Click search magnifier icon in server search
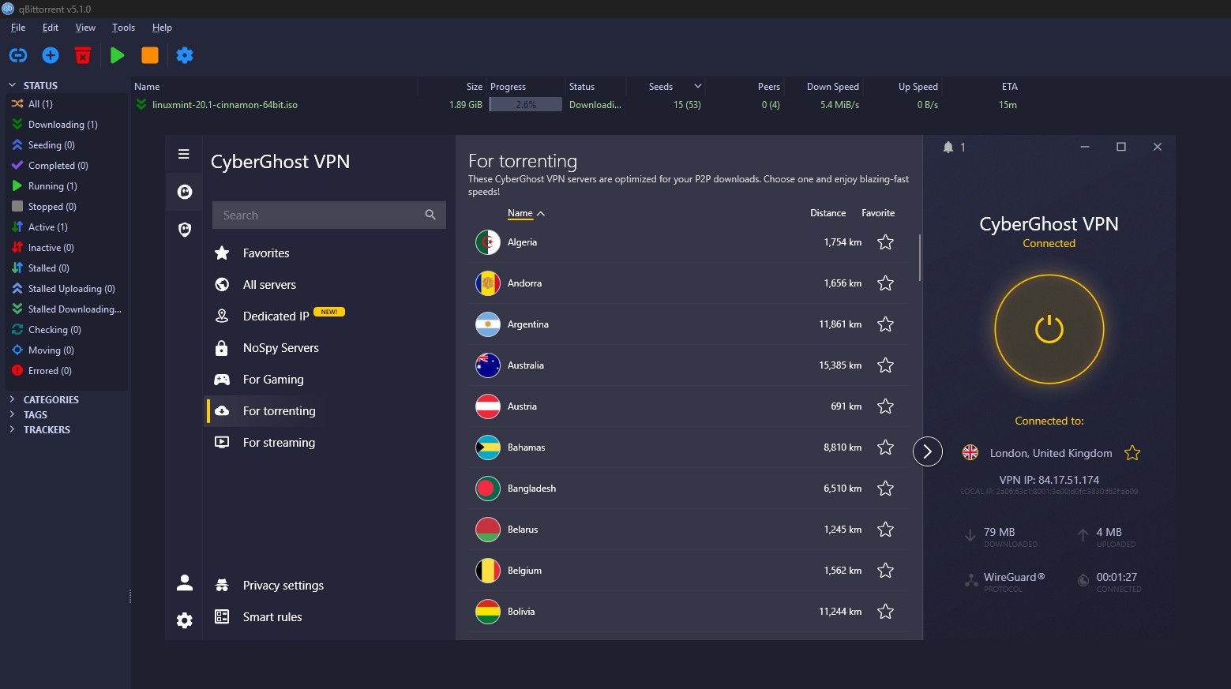Screen dimensions: 1231x689 point(430,215)
